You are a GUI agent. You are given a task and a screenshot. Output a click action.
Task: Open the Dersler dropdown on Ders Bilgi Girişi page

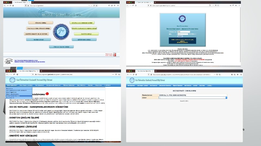click(x=193, y=98)
